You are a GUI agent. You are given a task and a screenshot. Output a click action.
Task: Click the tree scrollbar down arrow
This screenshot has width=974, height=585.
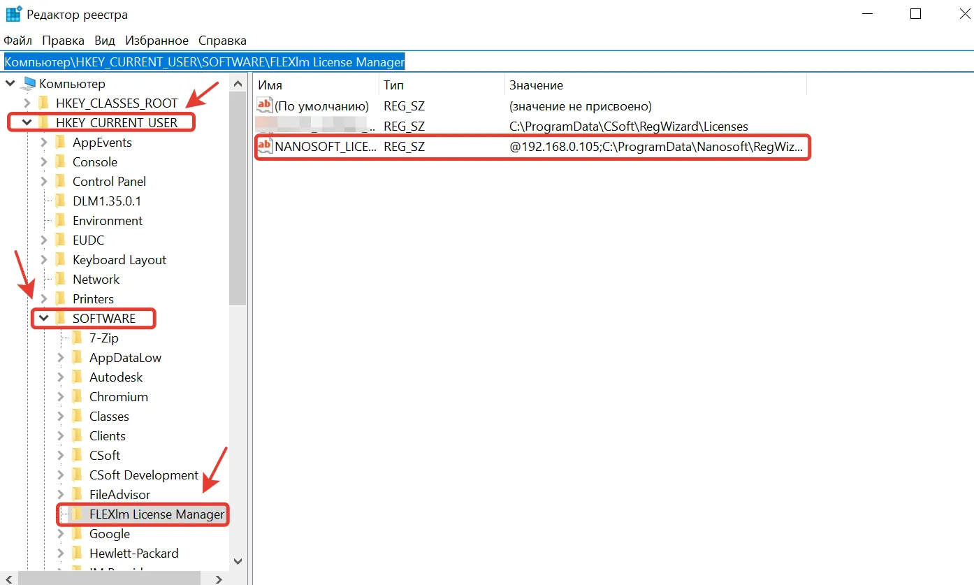tap(238, 561)
